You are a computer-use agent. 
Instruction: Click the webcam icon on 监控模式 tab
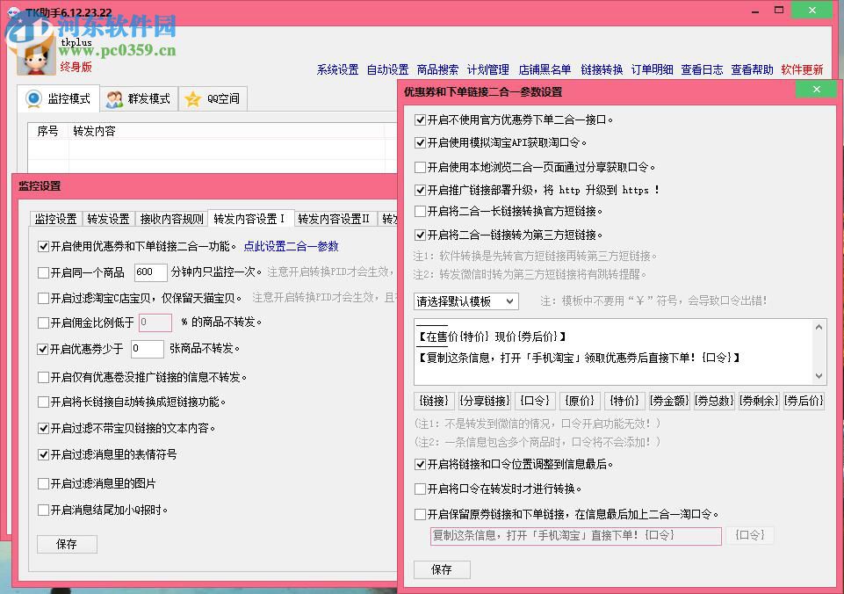pyautogui.click(x=33, y=98)
